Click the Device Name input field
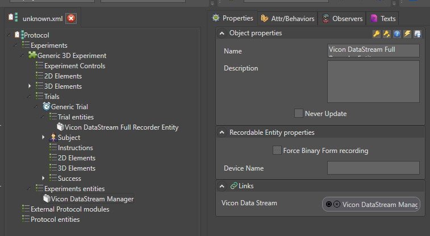This screenshot has width=430, height=236. pyautogui.click(x=373, y=168)
